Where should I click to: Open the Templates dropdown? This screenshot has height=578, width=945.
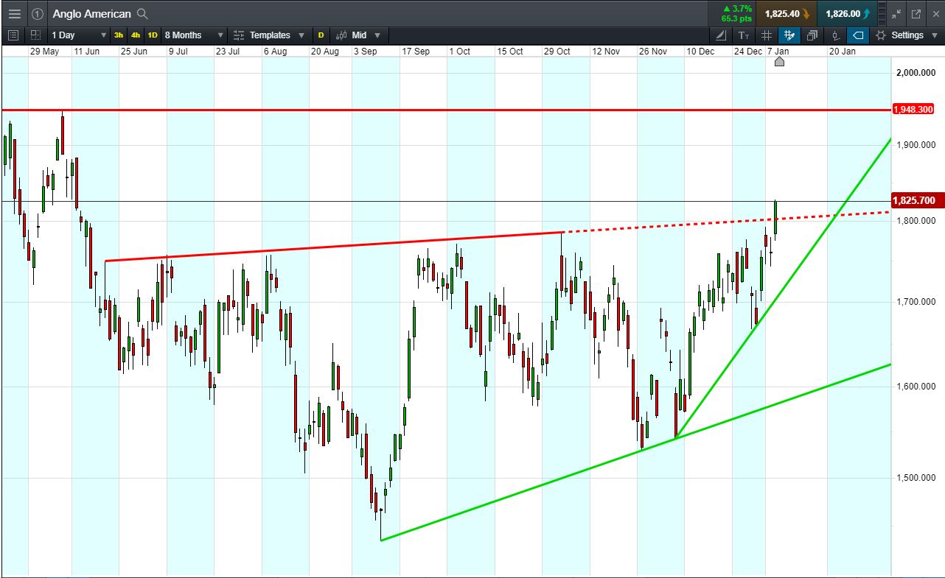(269, 35)
